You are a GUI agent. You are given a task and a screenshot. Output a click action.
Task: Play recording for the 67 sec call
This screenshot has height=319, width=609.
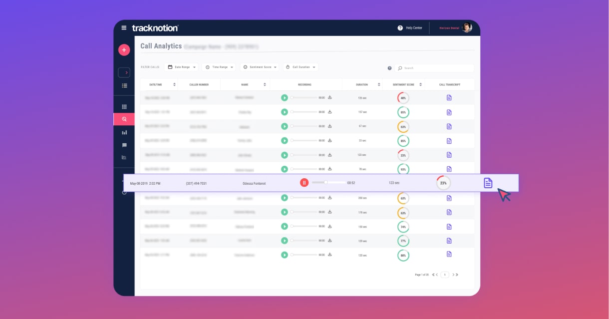(x=285, y=126)
